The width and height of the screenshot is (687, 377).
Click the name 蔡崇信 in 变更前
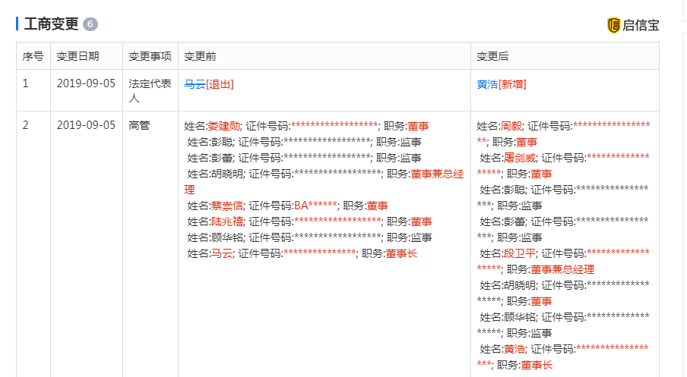point(226,206)
